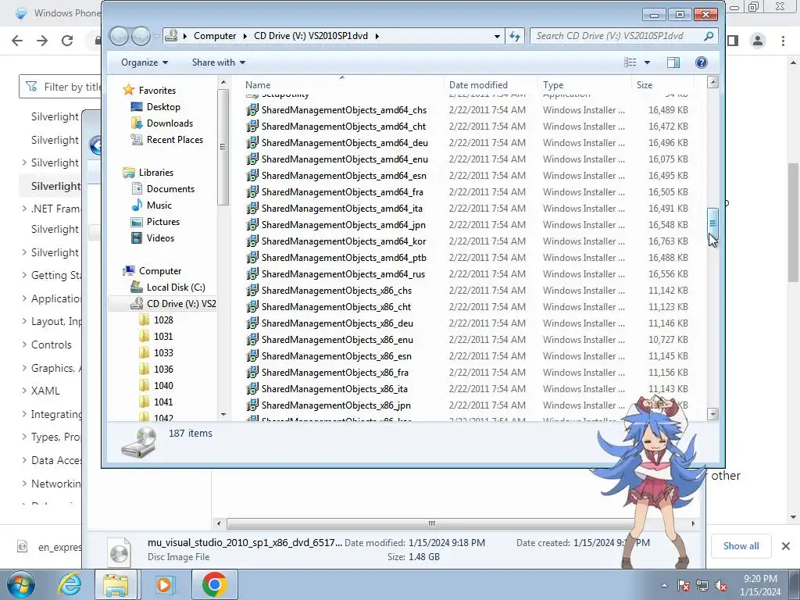Select installer icon of SharedManagementObjects_amd64_chs
This screenshot has height=600, width=800.
[252, 110]
